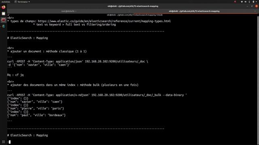Click the line 'ajouter un document : méthode classique'
259x145 pixels.
[47, 52]
